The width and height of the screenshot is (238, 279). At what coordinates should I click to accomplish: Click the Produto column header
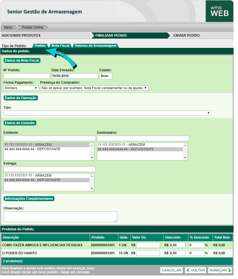pos(104,237)
